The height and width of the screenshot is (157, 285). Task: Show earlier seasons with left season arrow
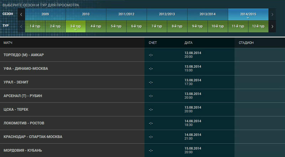pos(21,14)
